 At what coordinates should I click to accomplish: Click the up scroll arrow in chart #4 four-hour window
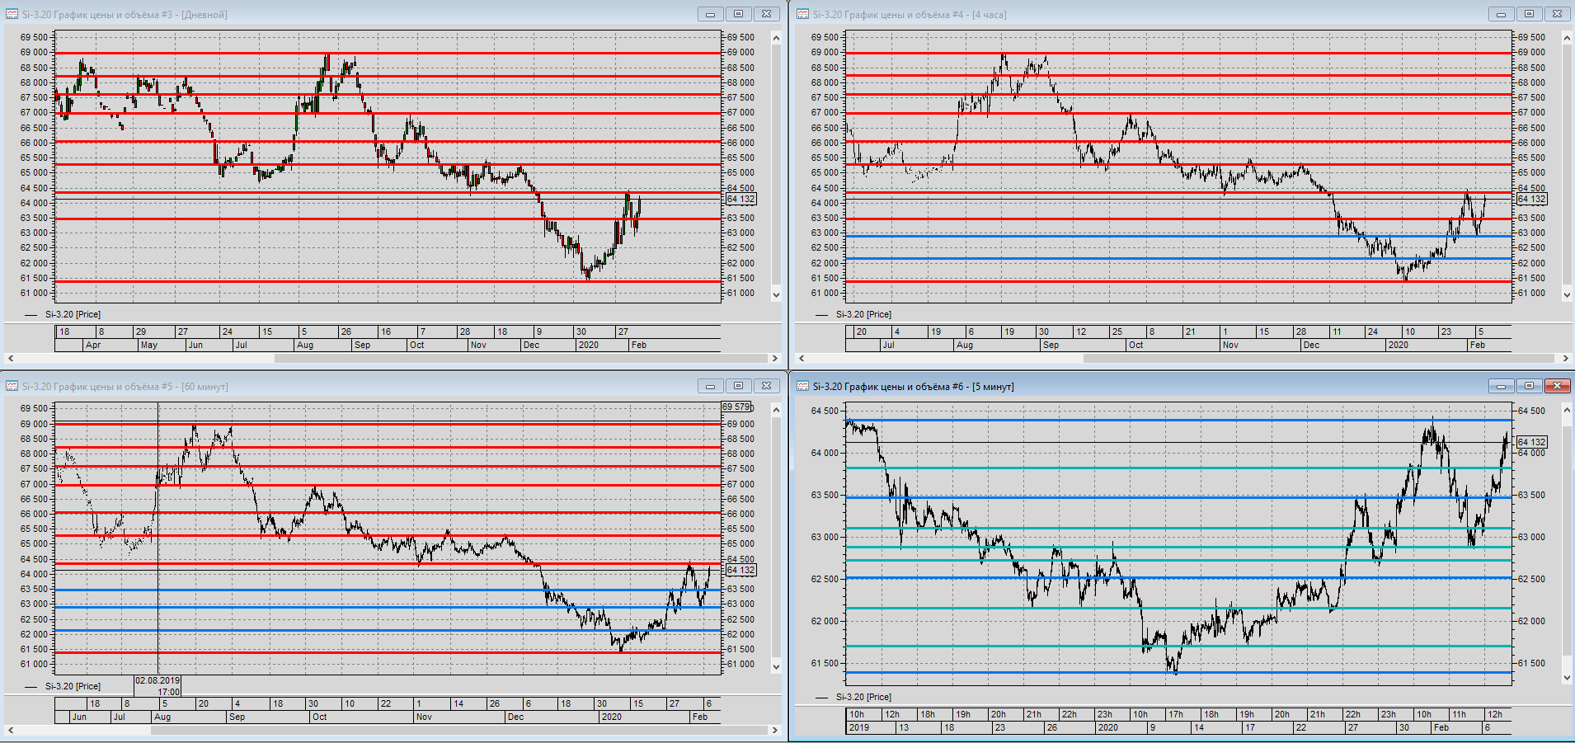[x=1567, y=38]
